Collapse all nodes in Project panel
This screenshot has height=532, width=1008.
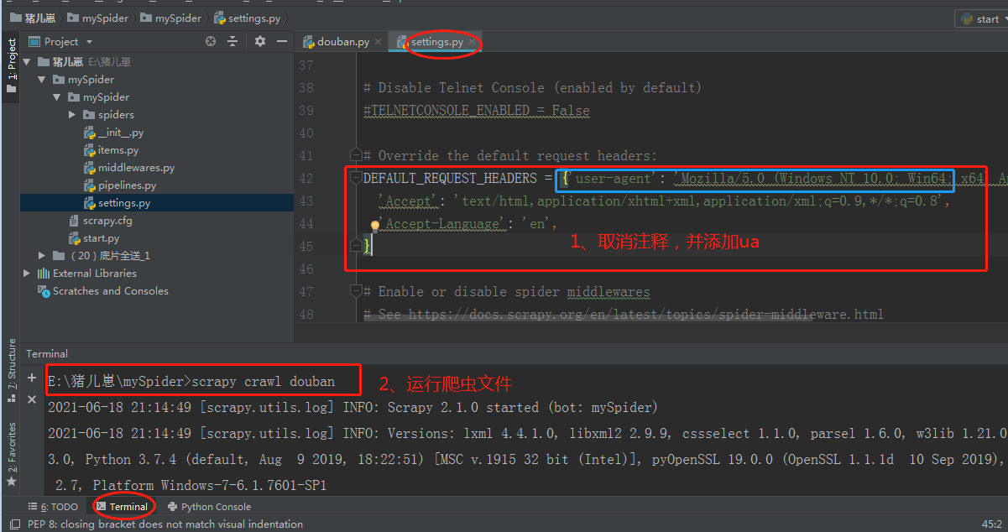click(234, 41)
